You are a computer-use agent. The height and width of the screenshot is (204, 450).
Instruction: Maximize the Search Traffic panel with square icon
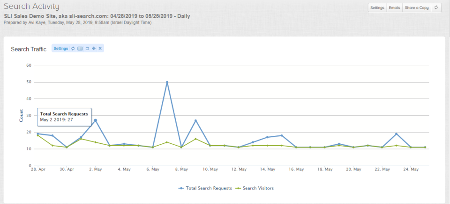87,49
